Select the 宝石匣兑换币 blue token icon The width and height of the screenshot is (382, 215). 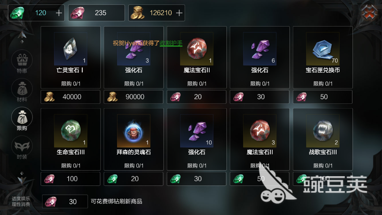[323, 49]
